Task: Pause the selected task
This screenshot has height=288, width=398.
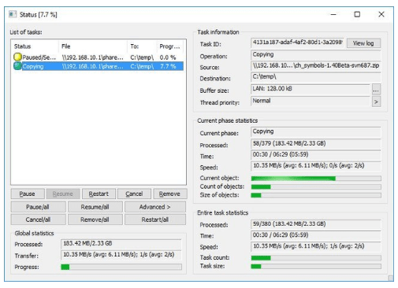Action: tap(28, 194)
